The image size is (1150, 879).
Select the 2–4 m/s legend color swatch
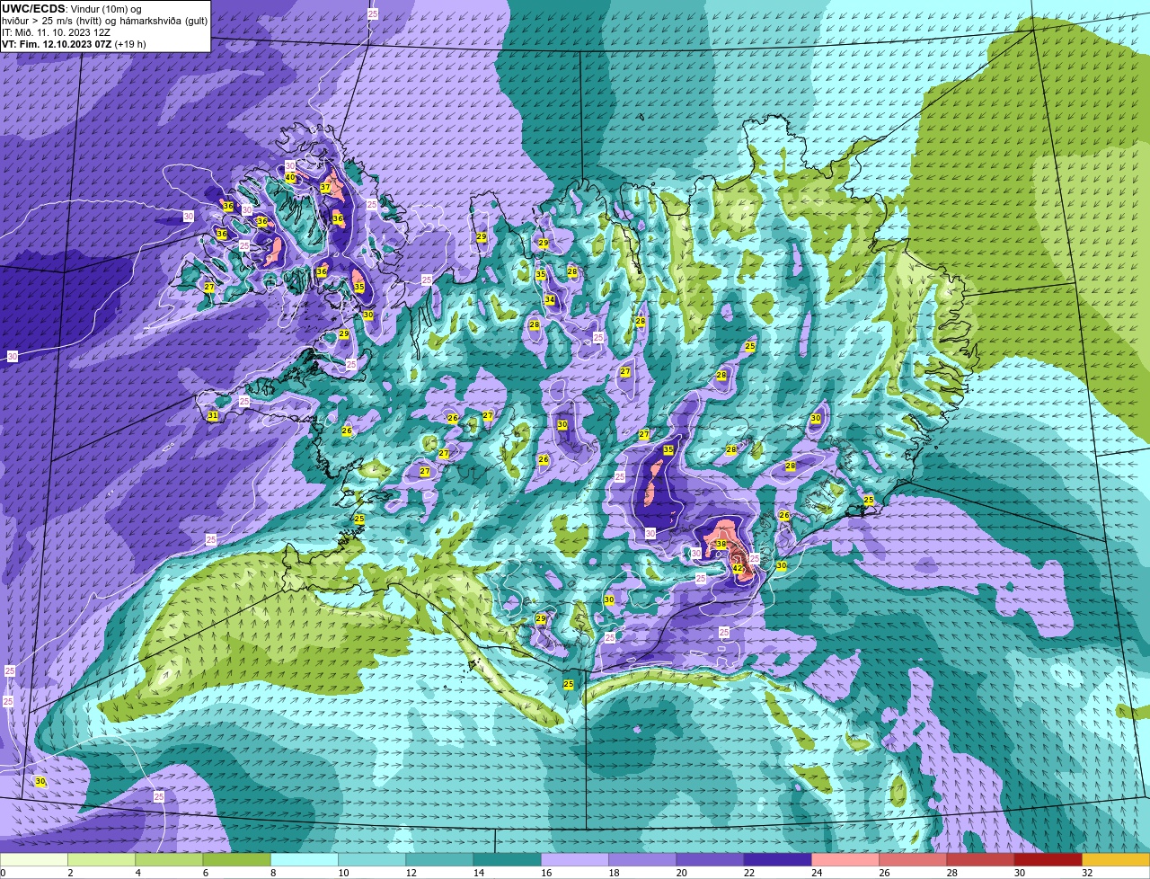(102, 859)
